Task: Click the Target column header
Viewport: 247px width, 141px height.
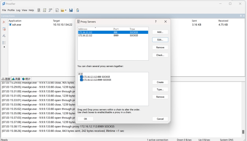Action: [x=56, y=21]
